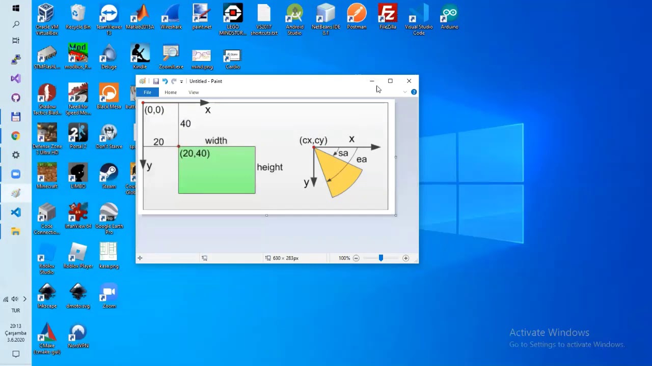Select the Arduino desktop shortcut
This screenshot has width=652, height=366.
tap(449, 17)
